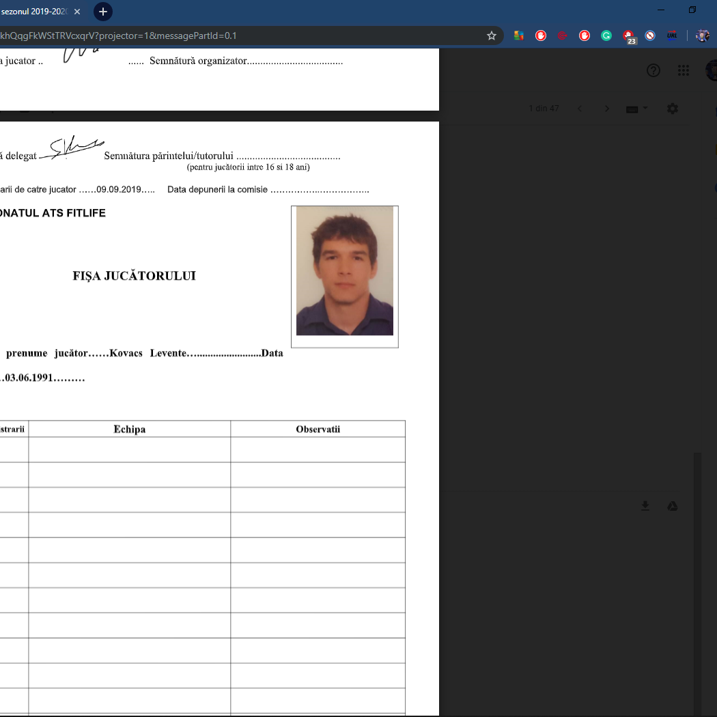This screenshot has width=717, height=717.
Task: Go to the older email arrow
Action: pyautogui.click(x=606, y=109)
